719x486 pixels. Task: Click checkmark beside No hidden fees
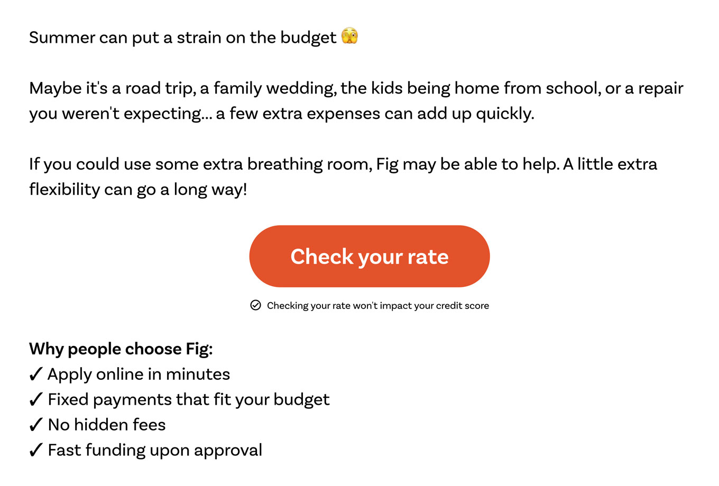point(36,425)
